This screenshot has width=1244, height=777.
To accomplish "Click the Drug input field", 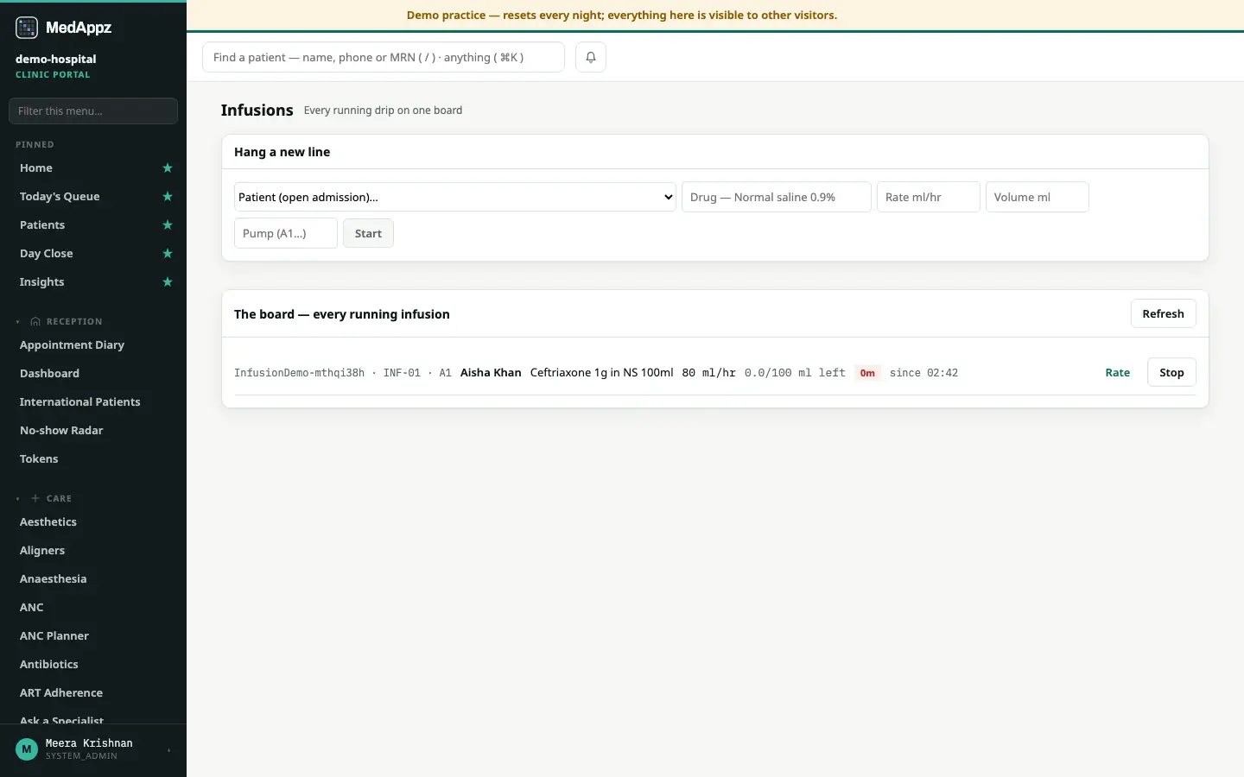I will click(x=777, y=197).
